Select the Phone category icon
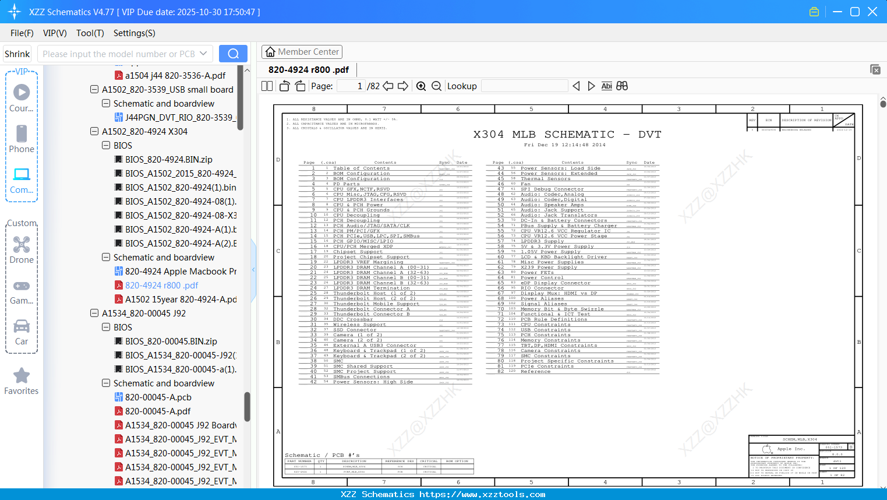This screenshot has width=887, height=500. coord(22,139)
